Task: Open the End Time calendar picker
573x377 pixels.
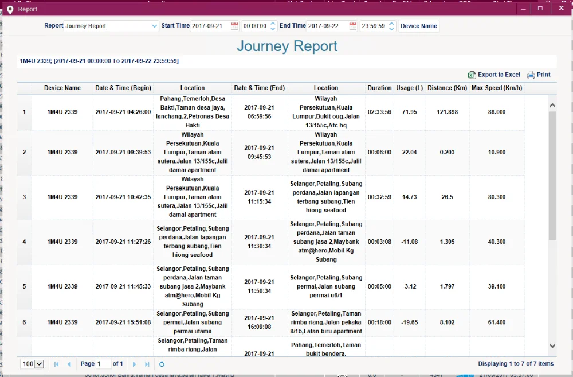Action: pyautogui.click(x=352, y=26)
